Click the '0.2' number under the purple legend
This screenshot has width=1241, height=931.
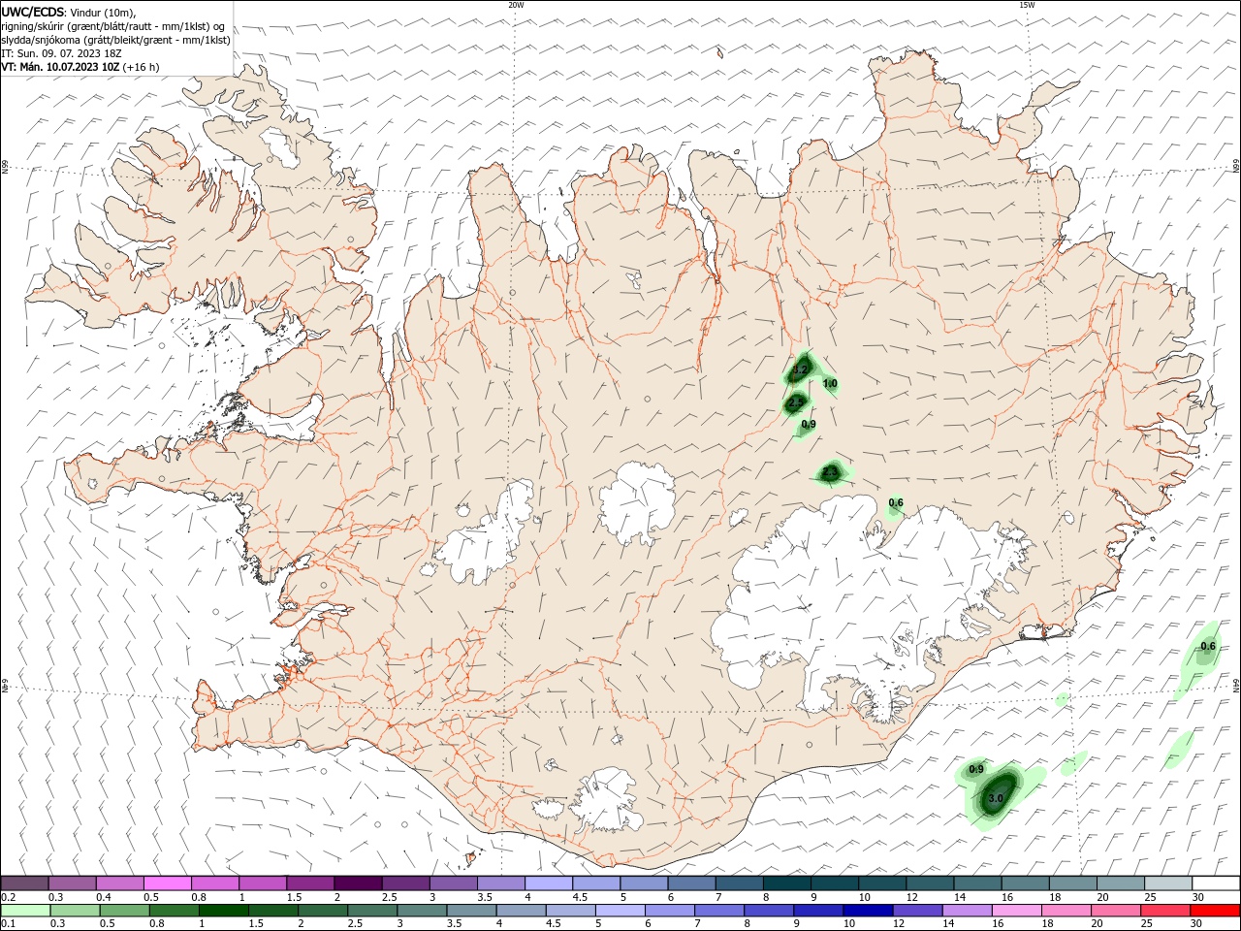pyautogui.click(x=9, y=897)
